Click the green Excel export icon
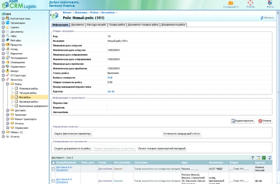Viewport: 280px width, 184px height. (264, 158)
